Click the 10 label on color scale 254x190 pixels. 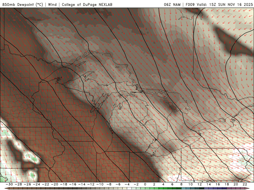[190, 184]
